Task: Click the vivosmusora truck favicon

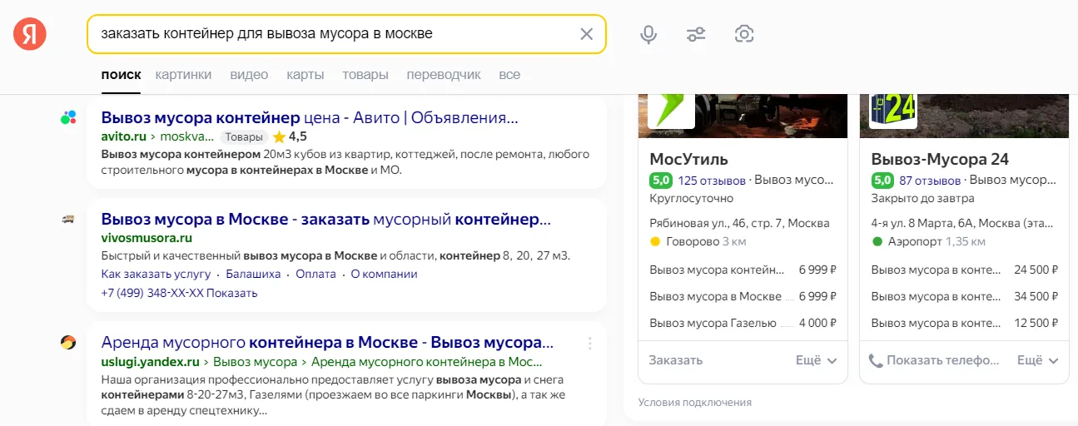Action: click(68, 219)
